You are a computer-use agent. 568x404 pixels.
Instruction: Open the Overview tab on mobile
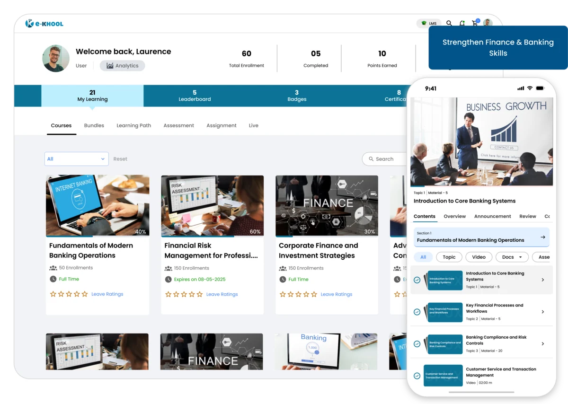[454, 216]
